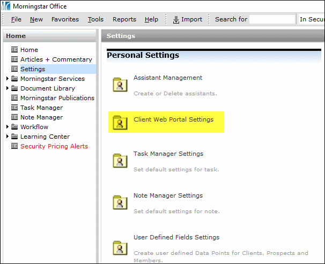This screenshot has height=264, width=325.
Task: Open the Client Web Portal Settings link
Action: pos(173,119)
